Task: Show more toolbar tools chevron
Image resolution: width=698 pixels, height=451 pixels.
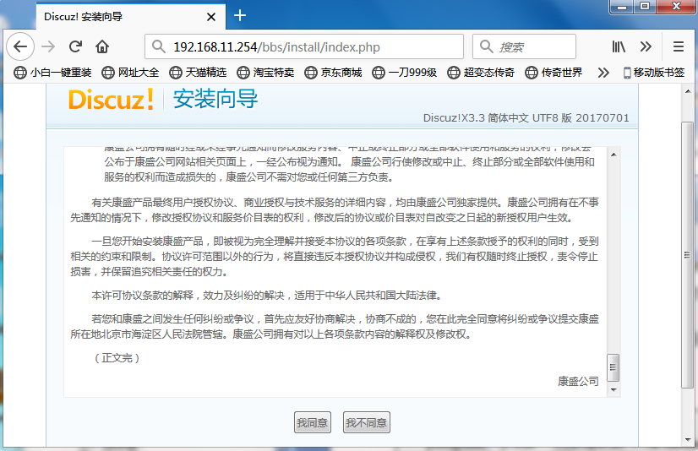Action: (646, 46)
